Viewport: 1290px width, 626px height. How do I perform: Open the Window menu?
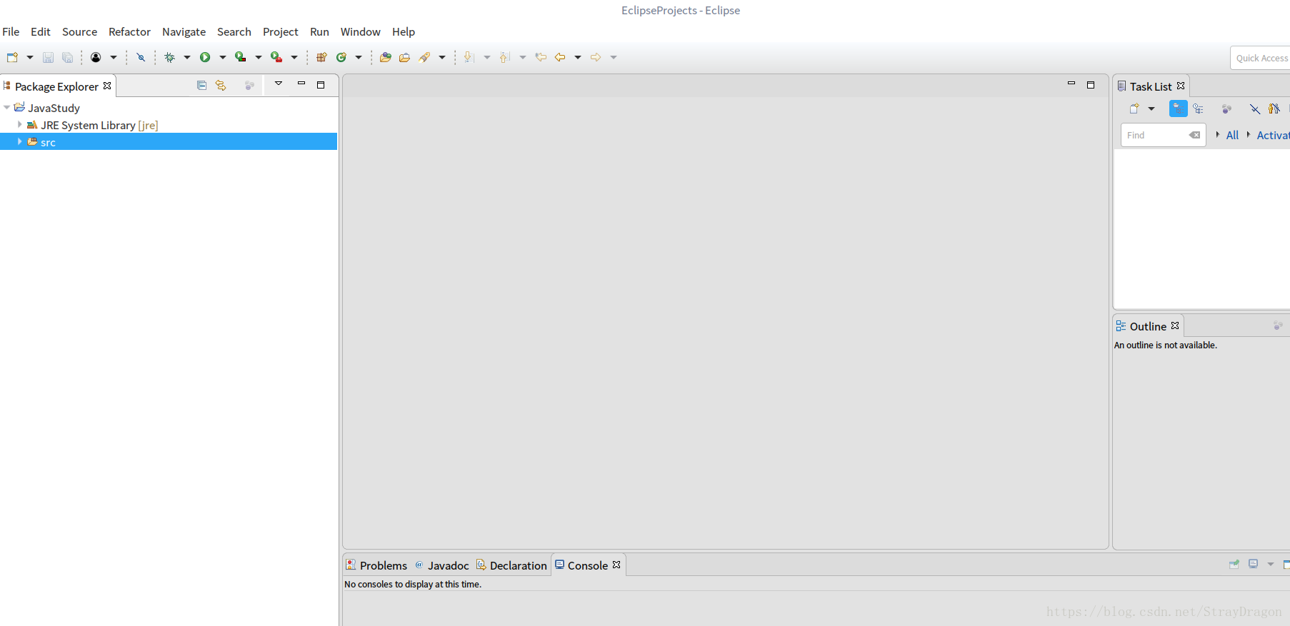click(360, 31)
